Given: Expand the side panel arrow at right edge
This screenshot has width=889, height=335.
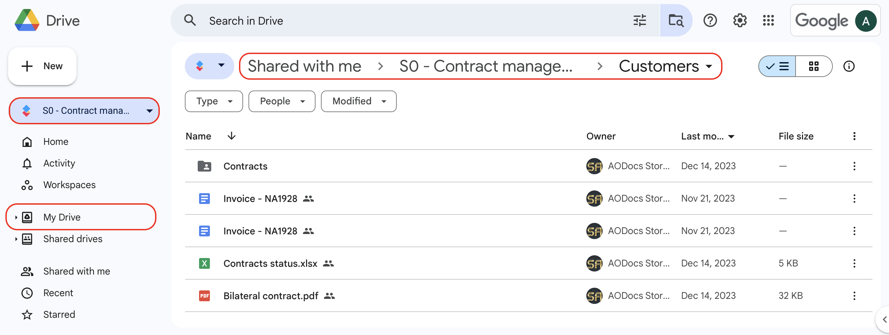Looking at the screenshot, I should 884,319.
